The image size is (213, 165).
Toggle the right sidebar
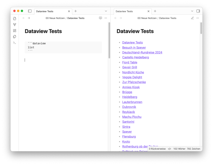(x=198, y=11)
